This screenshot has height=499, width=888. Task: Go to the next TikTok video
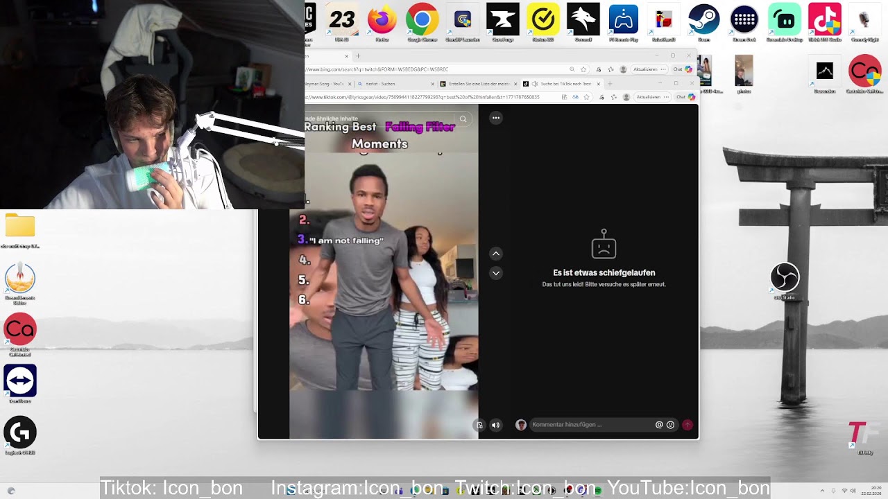tap(495, 273)
